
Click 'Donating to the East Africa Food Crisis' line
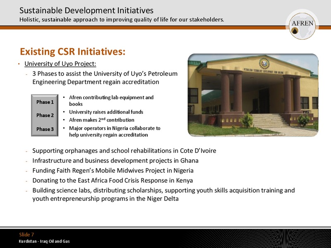113,181
